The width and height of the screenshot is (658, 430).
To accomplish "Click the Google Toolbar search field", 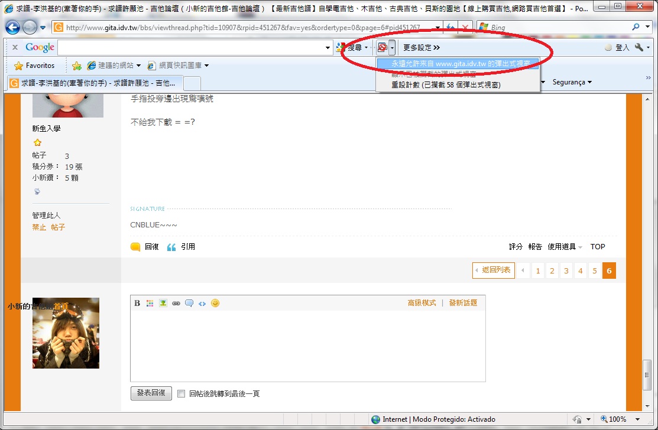I will (x=191, y=47).
